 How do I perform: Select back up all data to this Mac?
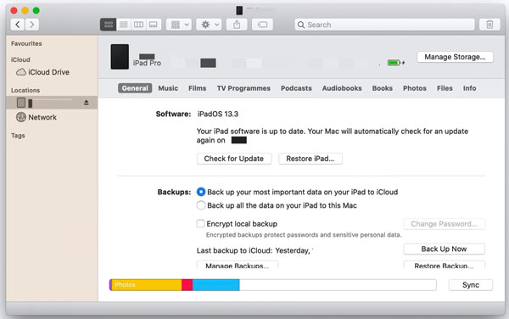click(201, 205)
